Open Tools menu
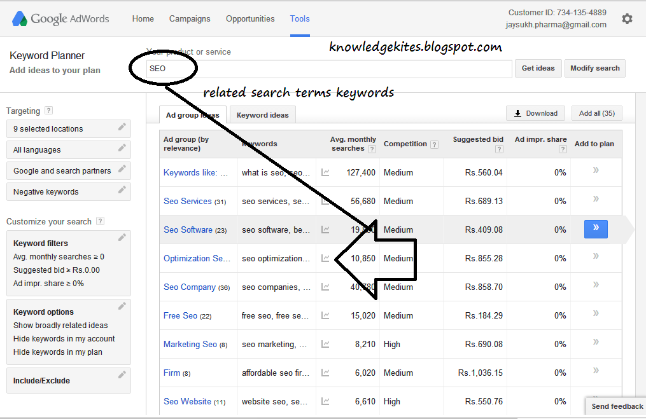 tap(300, 19)
